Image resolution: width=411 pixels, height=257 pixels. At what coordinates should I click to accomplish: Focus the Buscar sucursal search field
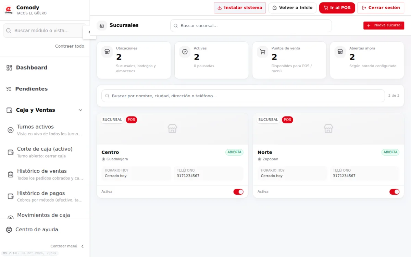coord(251,26)
